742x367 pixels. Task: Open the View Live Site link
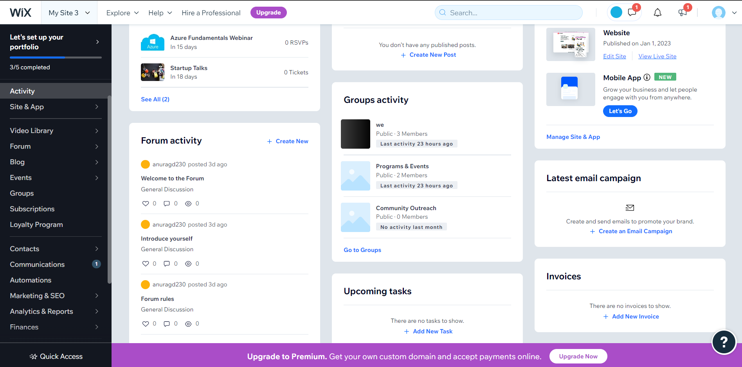657,56
